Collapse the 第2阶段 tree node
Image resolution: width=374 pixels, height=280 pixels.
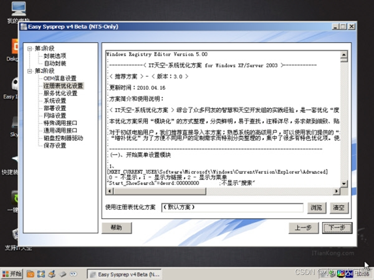tap(30, 71)
